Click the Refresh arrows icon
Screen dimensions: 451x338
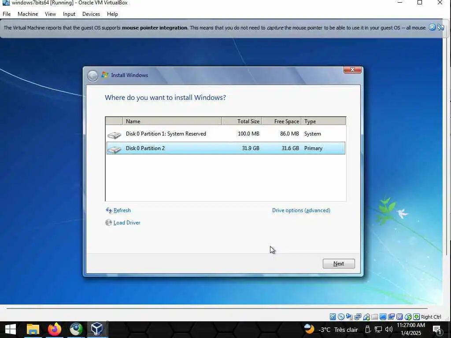click(x=109, y=210)
